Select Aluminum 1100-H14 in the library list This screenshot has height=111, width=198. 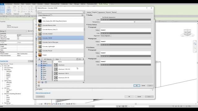pos(69,69)
